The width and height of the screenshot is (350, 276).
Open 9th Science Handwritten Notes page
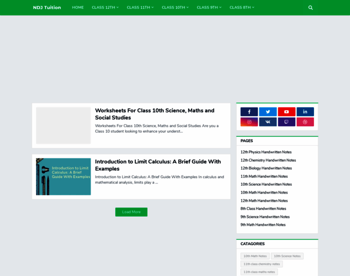(265, 217)
